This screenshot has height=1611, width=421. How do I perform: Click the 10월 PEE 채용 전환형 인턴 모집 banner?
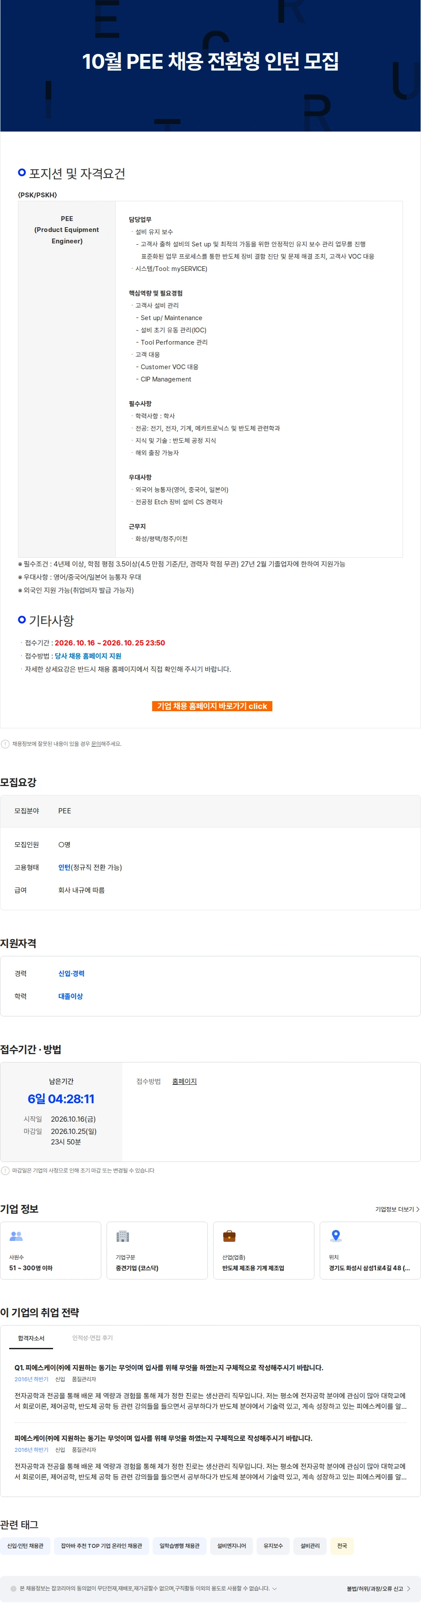pyautogui.click(x=210, y=66)
